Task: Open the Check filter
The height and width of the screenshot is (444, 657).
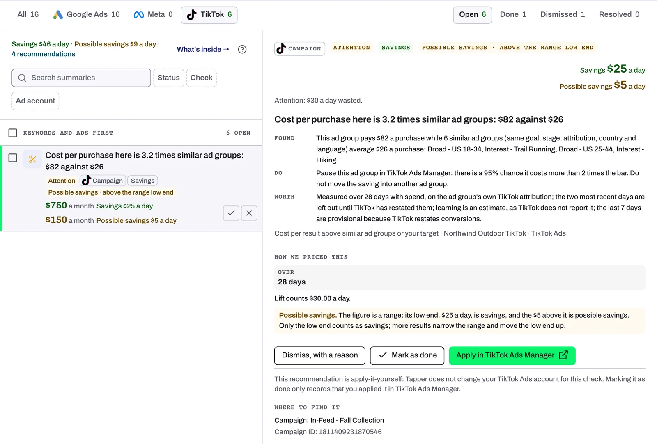Action: click(202, 78)
